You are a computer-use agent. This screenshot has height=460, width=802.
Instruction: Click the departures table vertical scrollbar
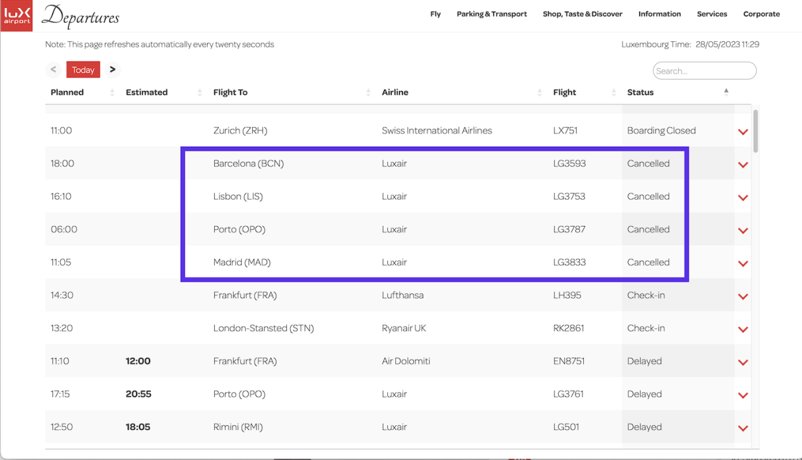(756, 131)
